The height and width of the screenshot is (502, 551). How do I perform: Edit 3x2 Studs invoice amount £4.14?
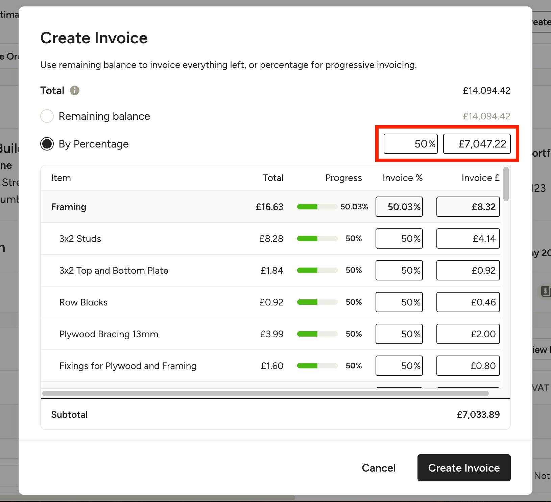[468, 238]
